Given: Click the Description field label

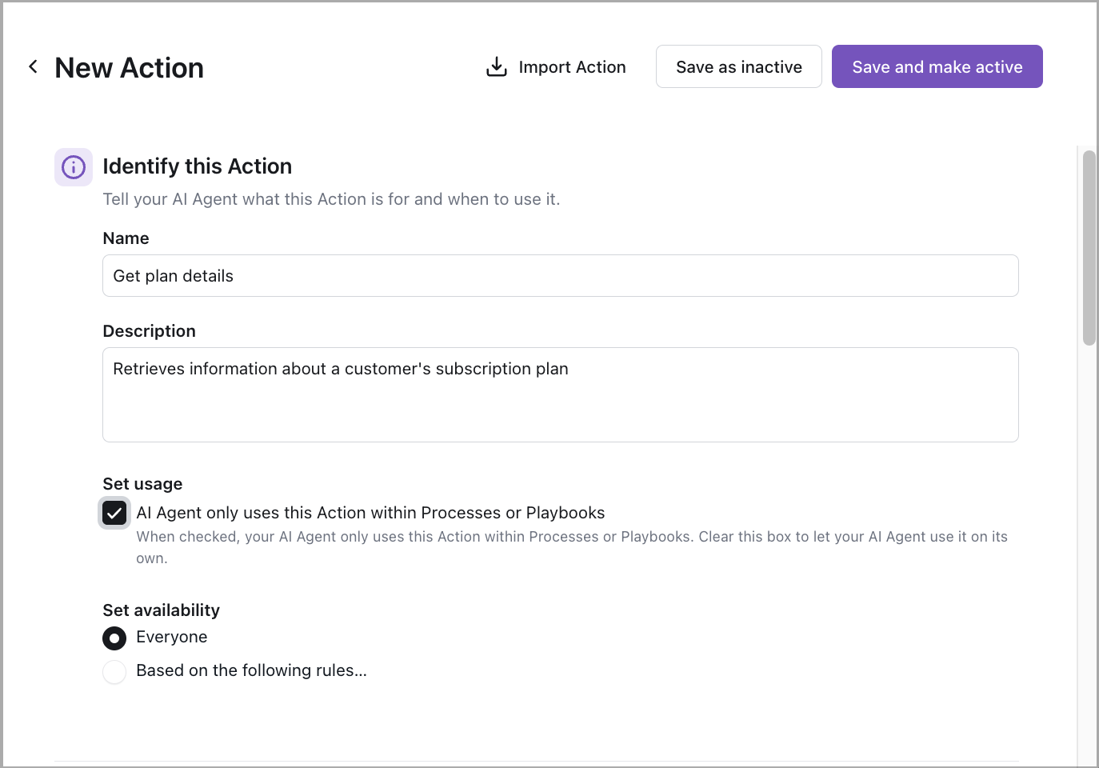Looking at the screenshot, I should 149,331.
